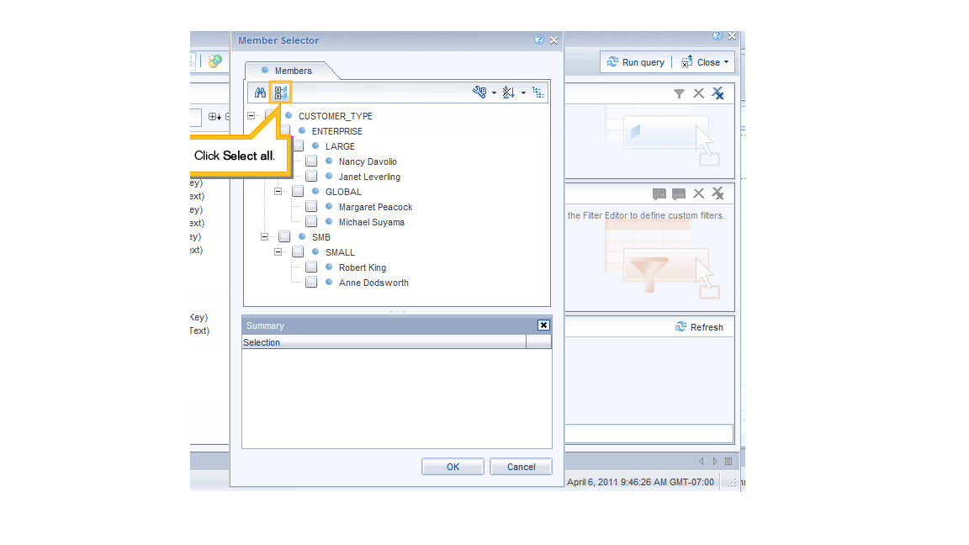Select the Select All icon in Member Selector toolbar
The width and height of the screenshot is (969, 545).
pos(280,93)
